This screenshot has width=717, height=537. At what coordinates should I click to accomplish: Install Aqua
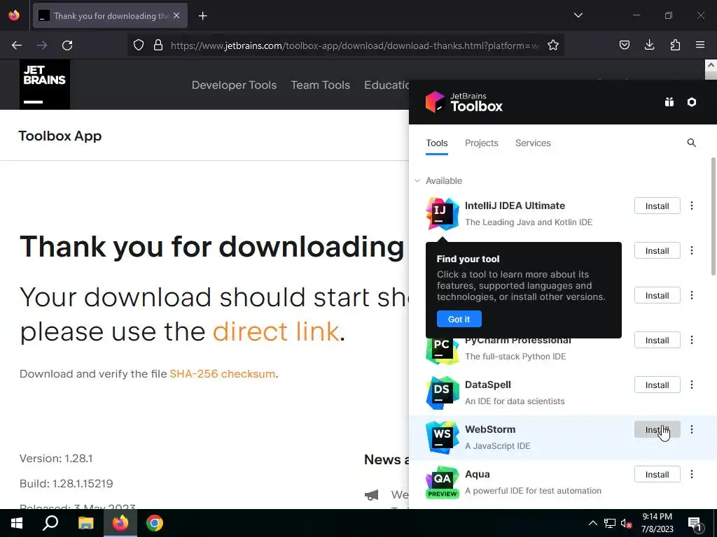coord(657,475)
